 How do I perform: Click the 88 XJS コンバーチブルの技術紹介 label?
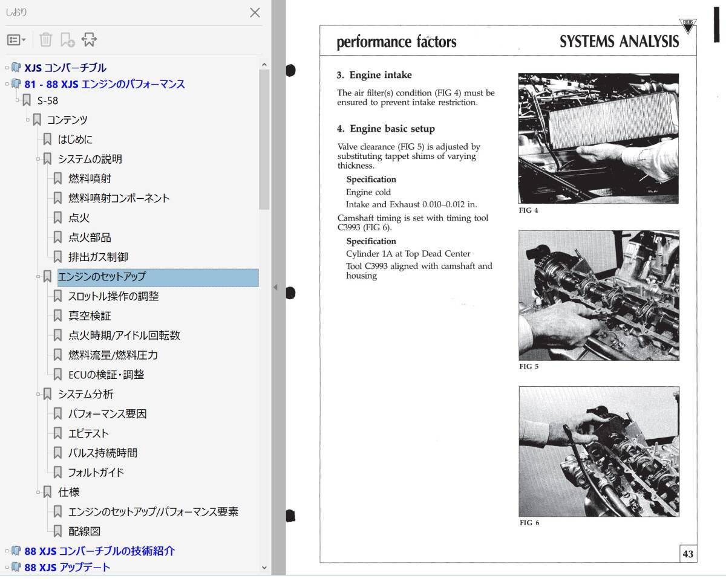coord(100,551)
